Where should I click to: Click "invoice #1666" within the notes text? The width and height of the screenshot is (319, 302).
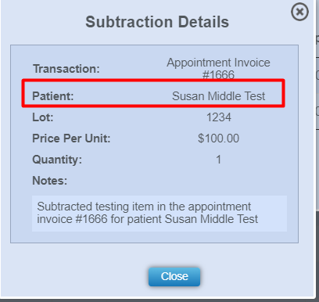[x=72, y=219]
